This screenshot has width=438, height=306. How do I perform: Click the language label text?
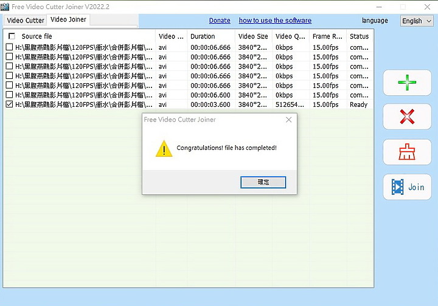[375, 21]
